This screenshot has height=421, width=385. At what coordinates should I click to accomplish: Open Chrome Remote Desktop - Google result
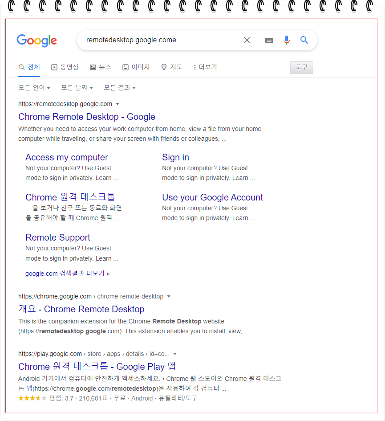(87, 117)
